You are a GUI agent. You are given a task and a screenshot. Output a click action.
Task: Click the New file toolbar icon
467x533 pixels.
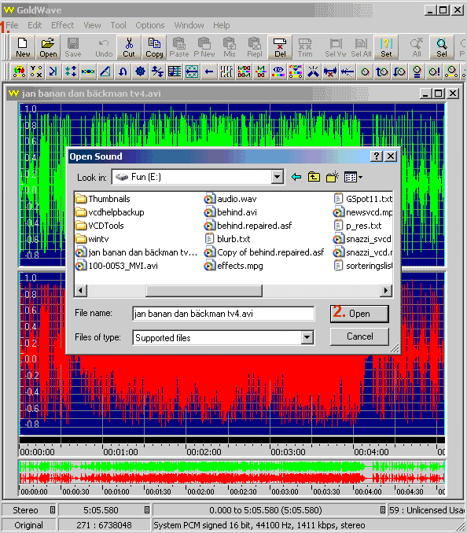click(23, 47)
